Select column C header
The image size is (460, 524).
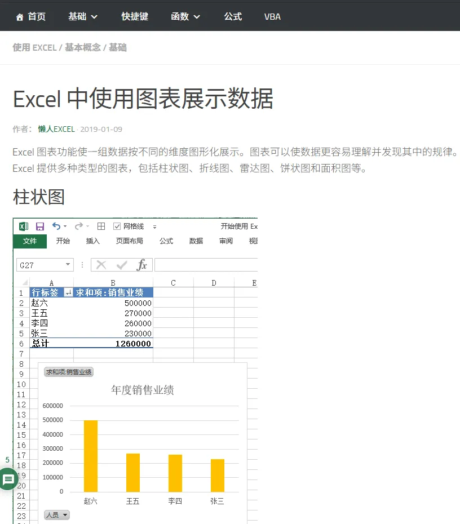(x=173, y=283)
